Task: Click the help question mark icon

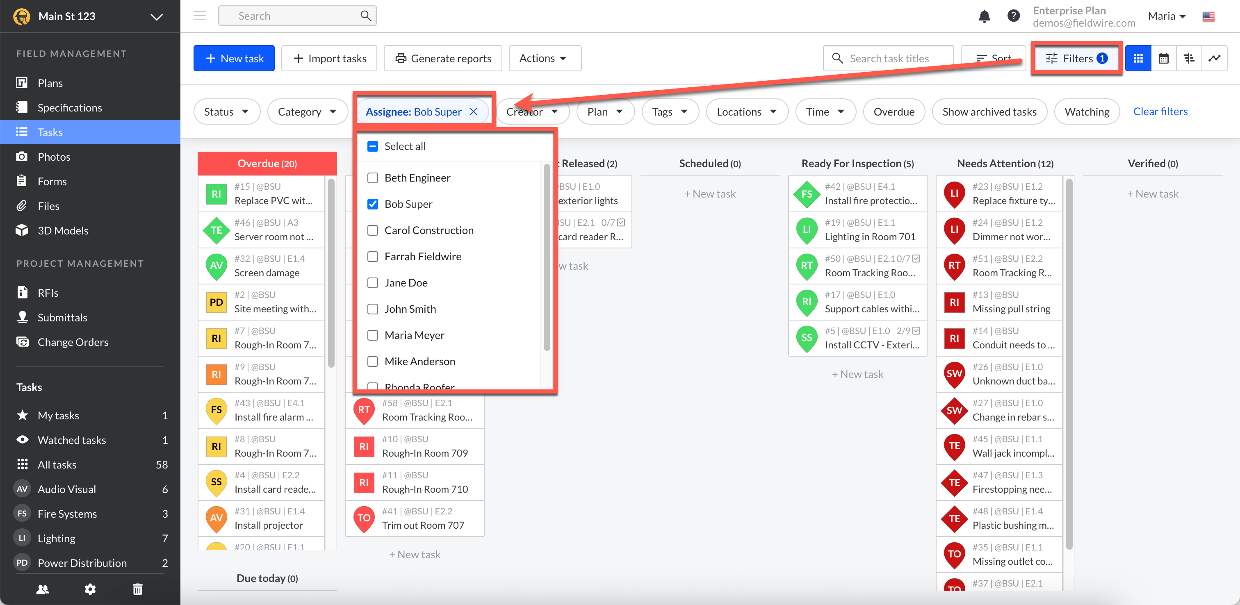Action: point(1013,16)
